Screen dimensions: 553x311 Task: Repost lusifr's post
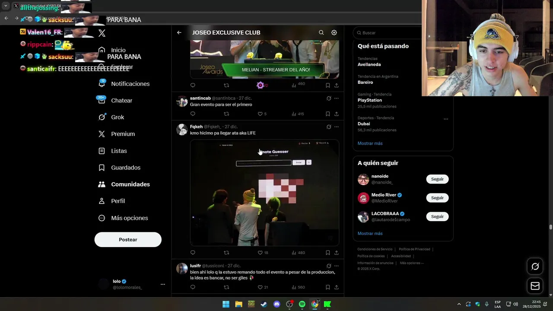pyautogui.click(x=226, y=287)
